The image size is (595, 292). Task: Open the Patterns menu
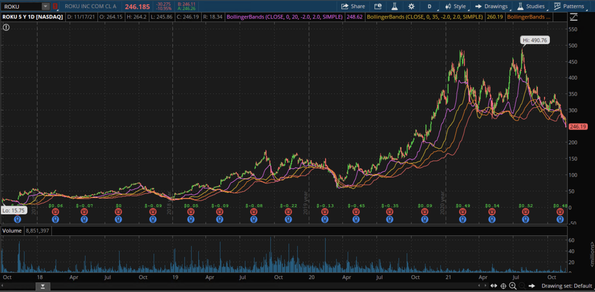[x=569, y=6]
